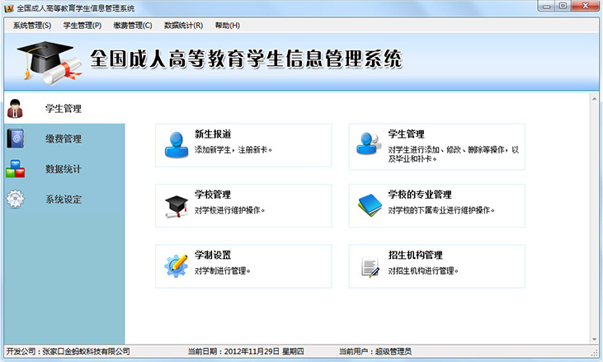Click the 系统设定 gear icon
The image size is (603, 362).
pos(16,199)
